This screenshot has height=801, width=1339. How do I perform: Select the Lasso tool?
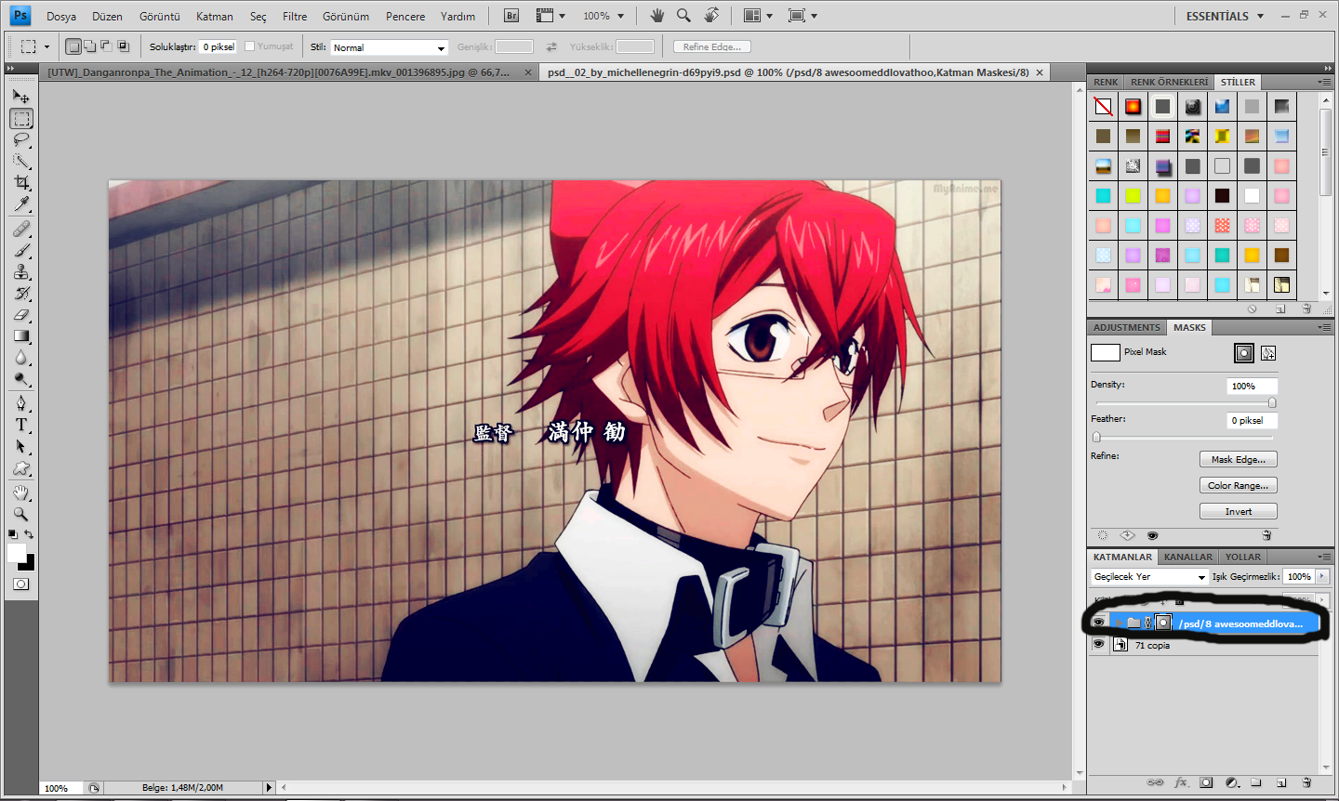pyautogui.click(x=21, y=139)
